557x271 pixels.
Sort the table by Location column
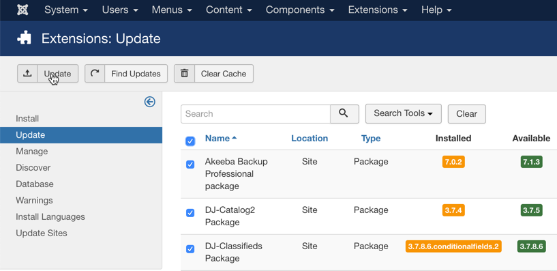pyautogui.click(x=310, y=139)
